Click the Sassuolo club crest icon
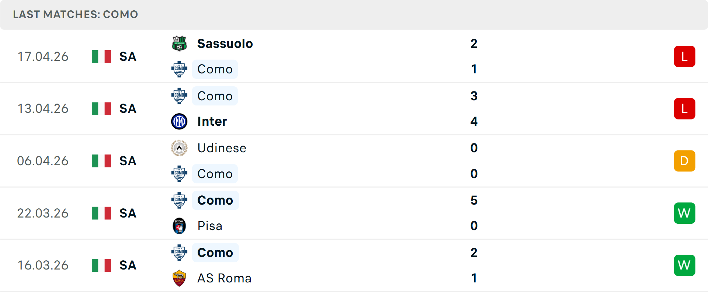This screenshot has width=708, height=292. click(179, 44)
